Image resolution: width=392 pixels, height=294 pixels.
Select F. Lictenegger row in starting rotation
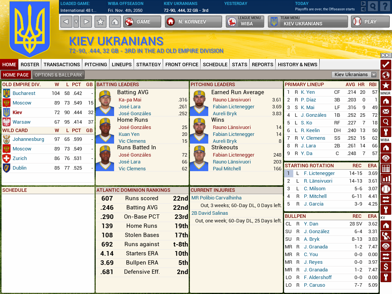319,173
